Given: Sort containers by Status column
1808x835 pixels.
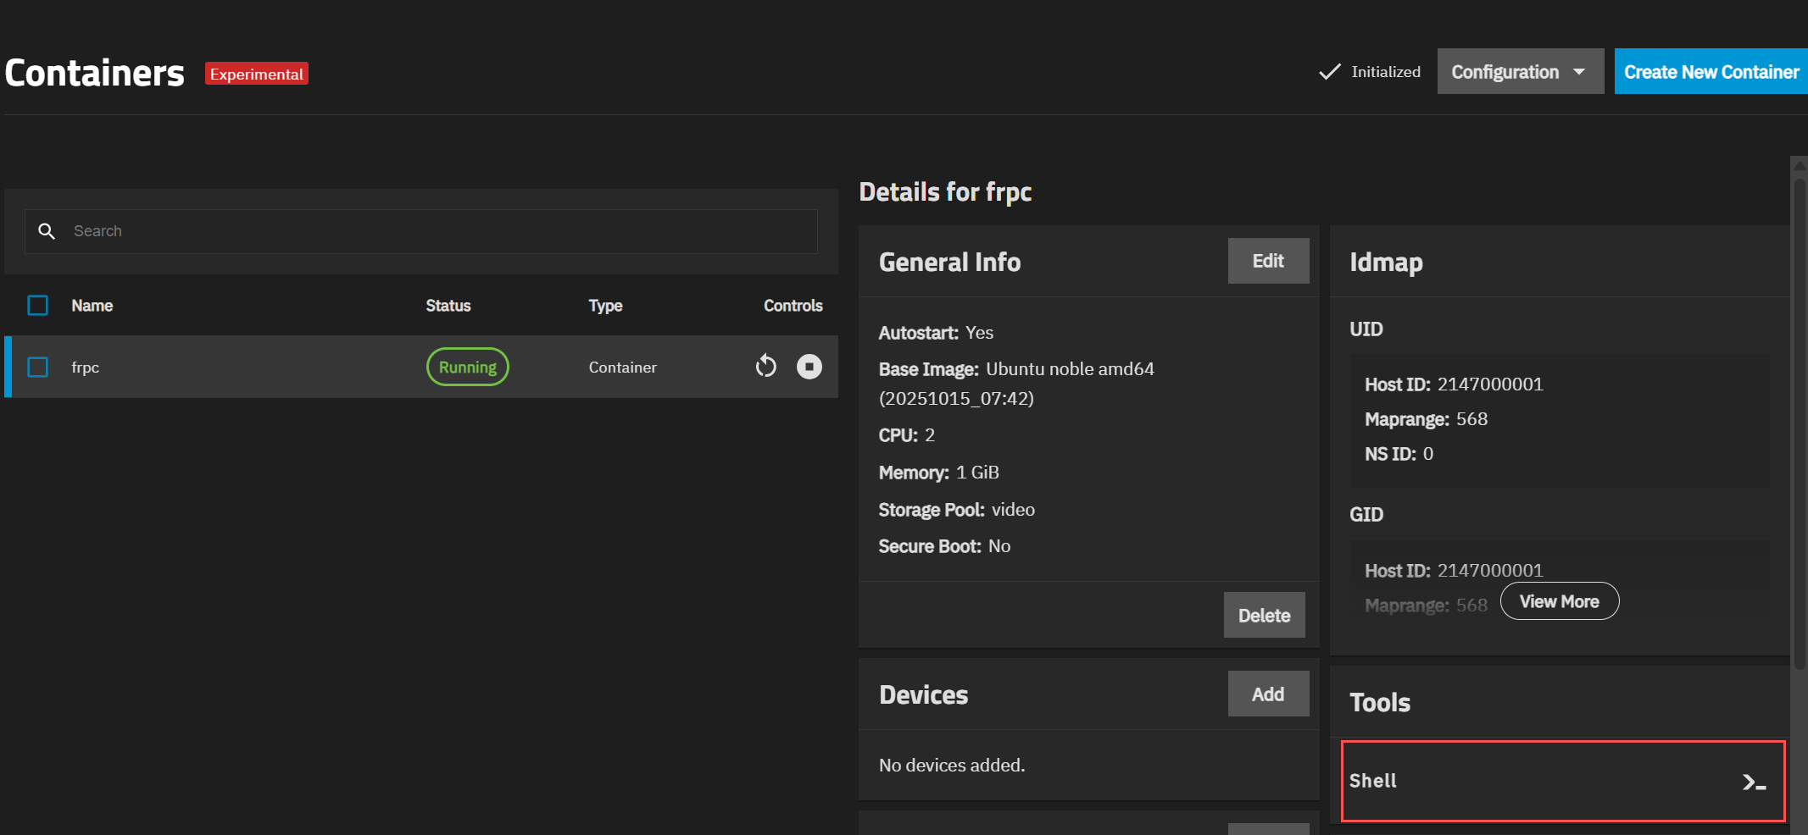Looking at the screenshot, I should tap(448, 306).
